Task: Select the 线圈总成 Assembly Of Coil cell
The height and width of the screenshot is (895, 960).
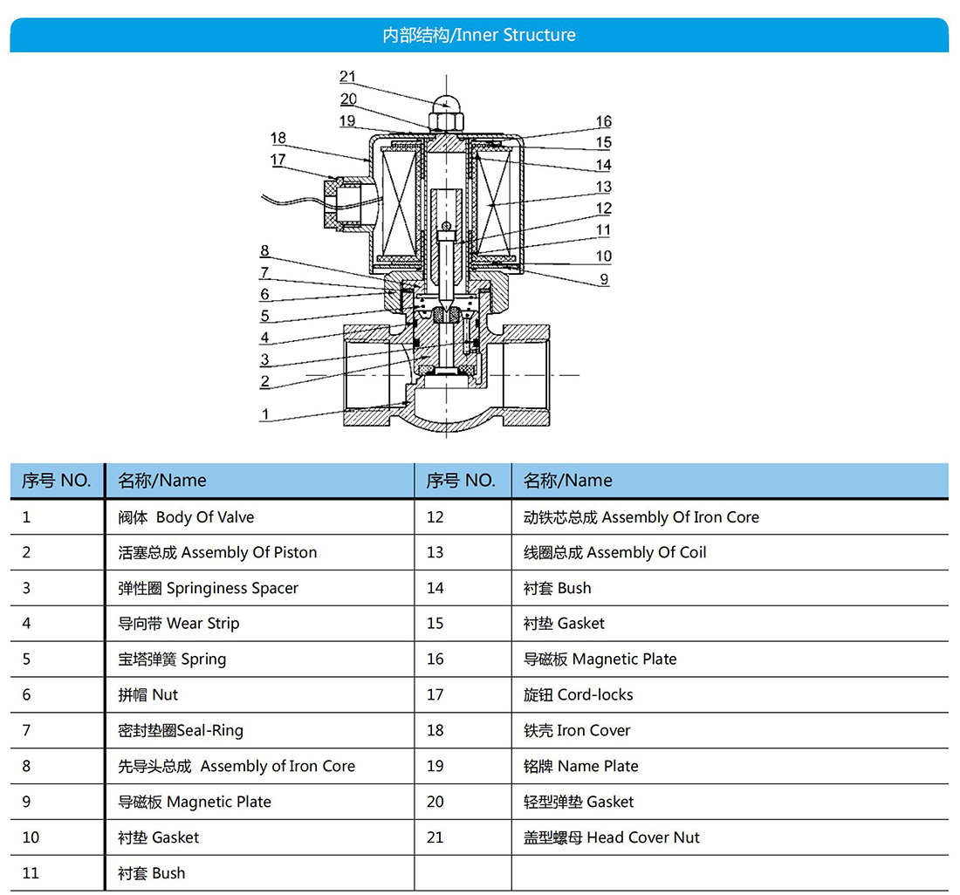Action: click(730, 552)
